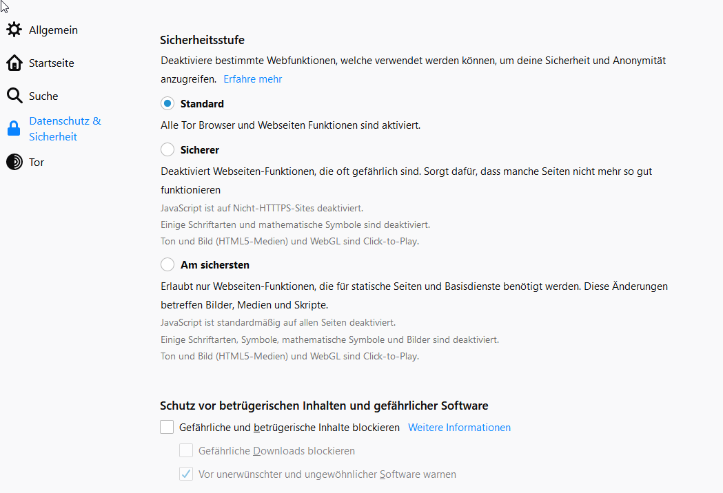Go to the Startseite section
This screenshot has width=723, height=493.
[x=51, y=63]
